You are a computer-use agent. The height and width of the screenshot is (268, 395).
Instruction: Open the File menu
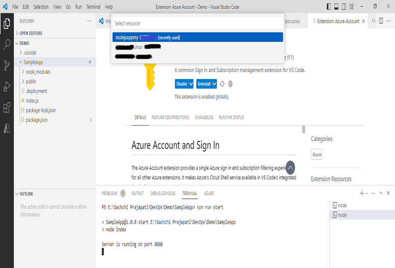tap(15, 7)
